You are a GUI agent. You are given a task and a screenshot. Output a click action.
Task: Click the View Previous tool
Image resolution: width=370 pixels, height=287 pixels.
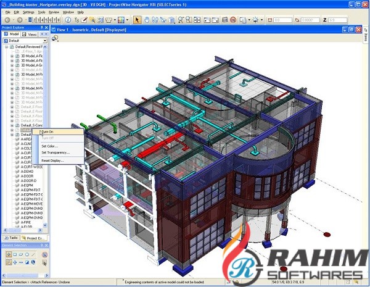pyautogui.click(x=207, y=20)
